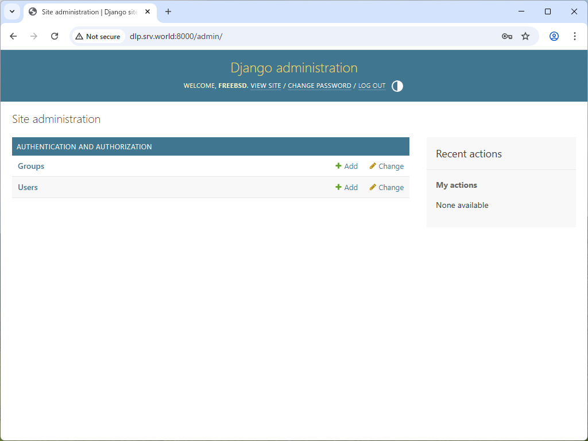Viewport: 588px width, 441px height.
Task: Open the tab search chevron
Action: coord(11,11)
